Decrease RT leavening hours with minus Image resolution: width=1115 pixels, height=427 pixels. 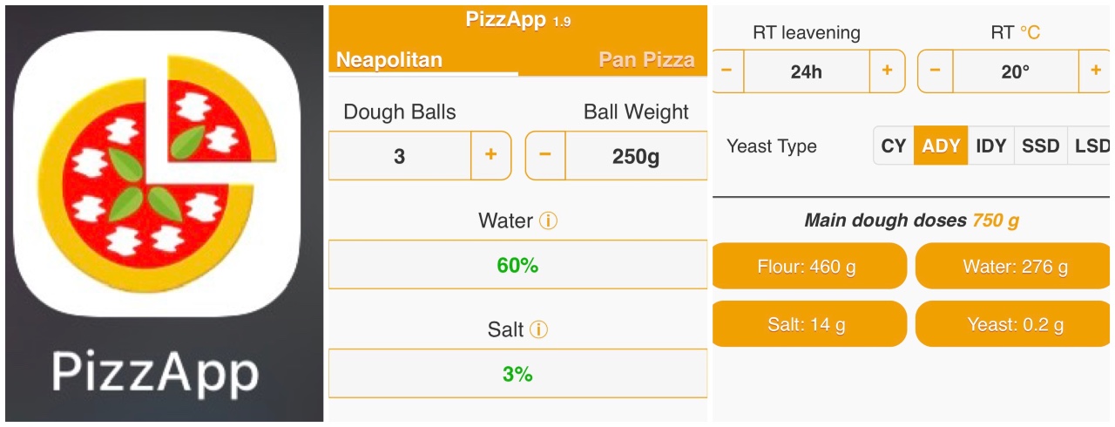point(727,71)
